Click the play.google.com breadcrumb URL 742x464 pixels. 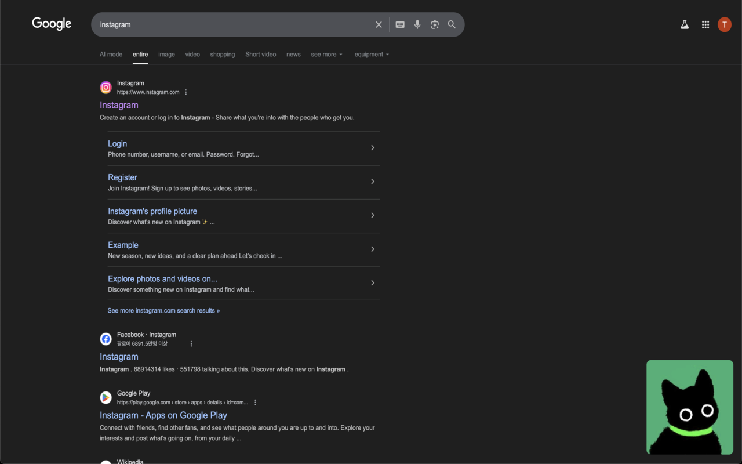pyautogui.click(x=182, y=403)
